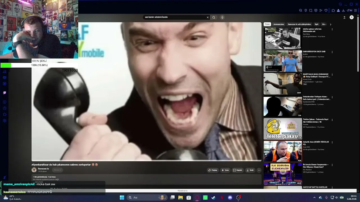360x202 pixels.
Task: Open the Ramazan öz channel name link
Action: pos(43,169)
